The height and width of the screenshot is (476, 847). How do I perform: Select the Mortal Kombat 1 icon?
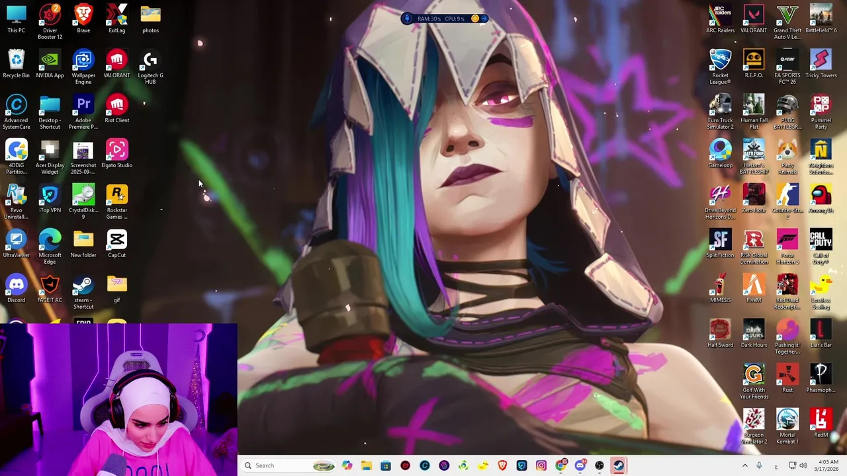(x=787, y=426)
